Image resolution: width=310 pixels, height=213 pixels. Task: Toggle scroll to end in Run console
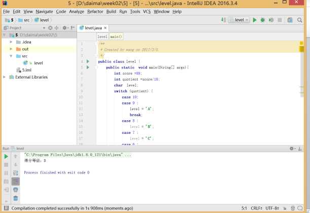(15, 182)
